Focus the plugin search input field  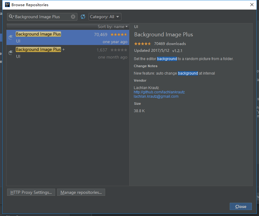click(x=43, y=17)
